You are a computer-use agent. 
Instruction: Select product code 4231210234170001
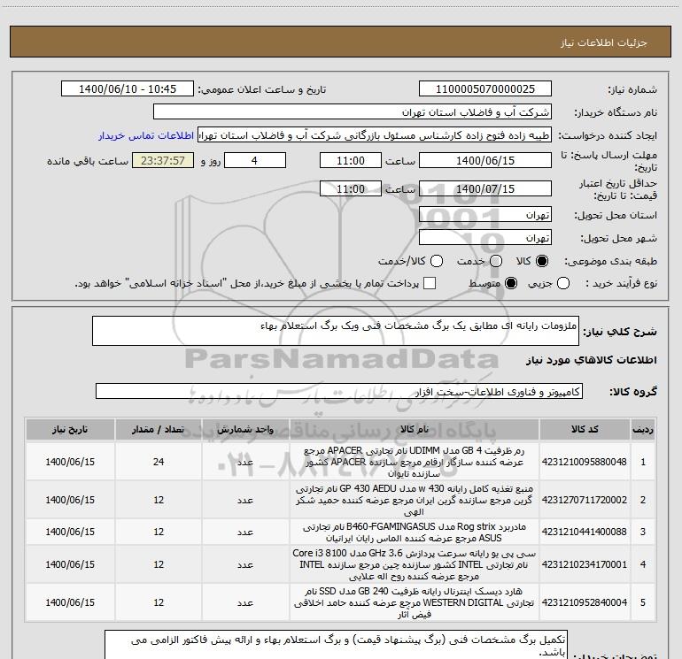(585, 564)
